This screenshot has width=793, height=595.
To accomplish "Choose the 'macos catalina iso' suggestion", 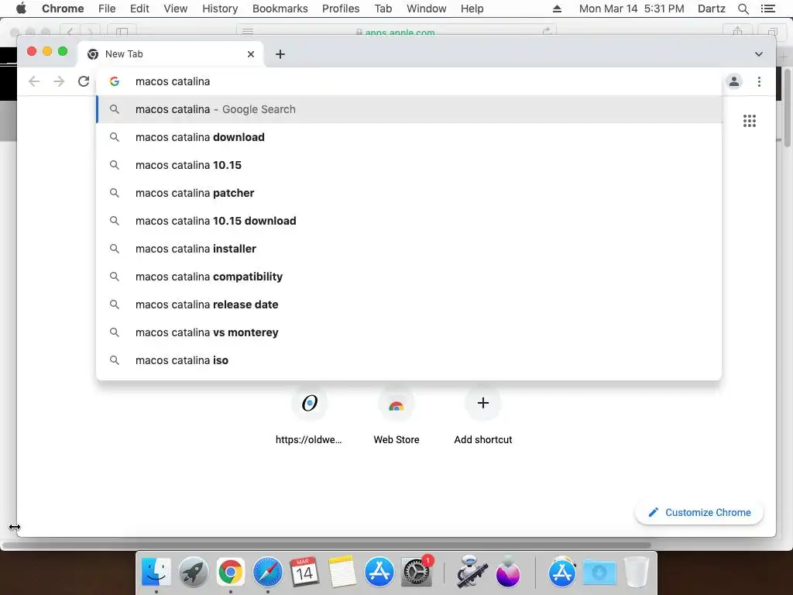I will coord(409,359).
